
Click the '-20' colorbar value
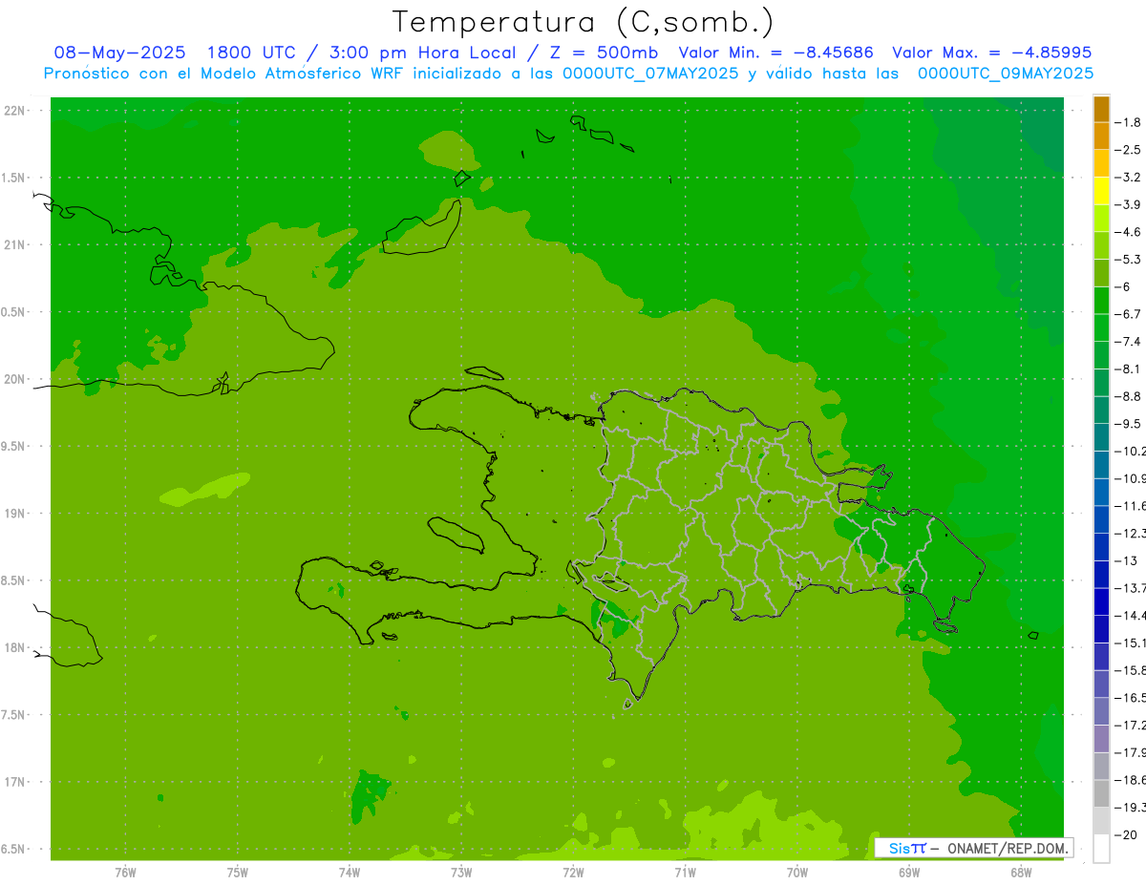coord(1128,834)
